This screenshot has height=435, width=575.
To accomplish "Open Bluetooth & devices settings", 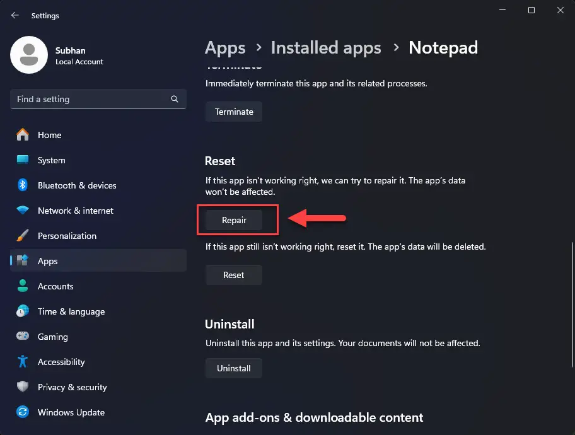I will pyautogui.click(x=98, y=185).
